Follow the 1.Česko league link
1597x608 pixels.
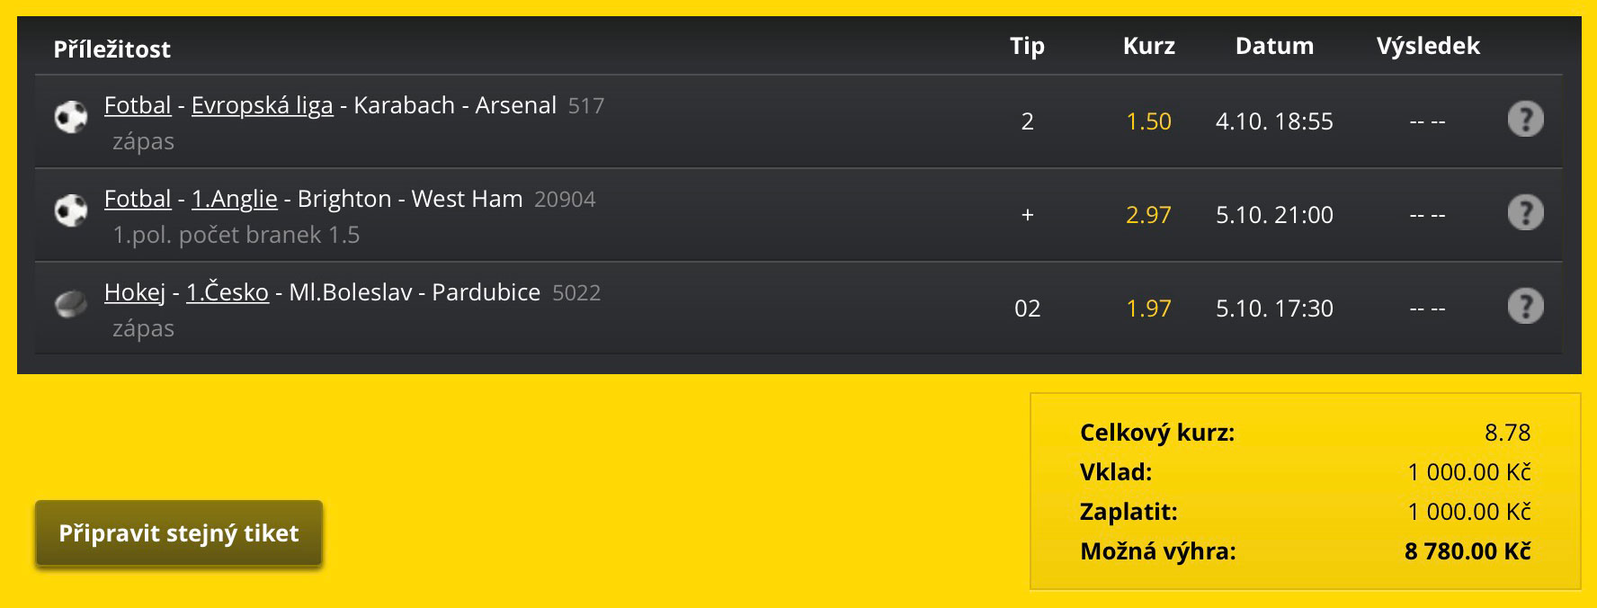pyautogui.click(x=228, y=292)
